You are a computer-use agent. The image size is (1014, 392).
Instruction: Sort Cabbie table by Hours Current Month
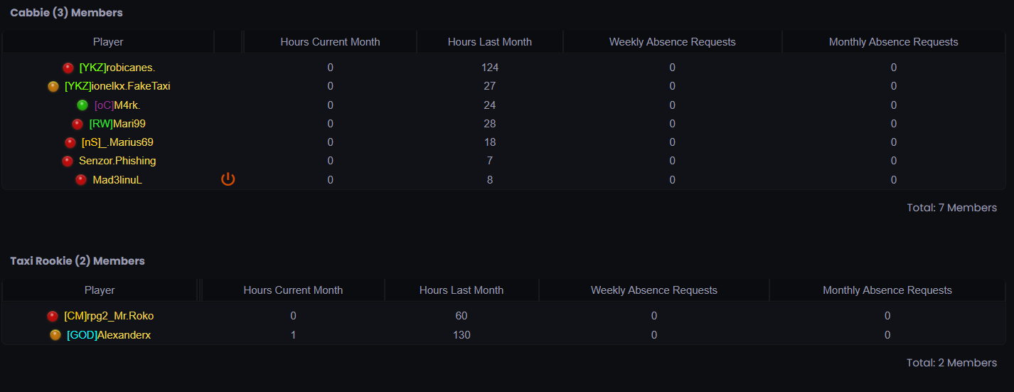[x=330, y=42]
